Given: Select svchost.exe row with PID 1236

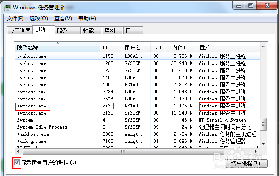Looking at the screenshot, I should [137, 70].
